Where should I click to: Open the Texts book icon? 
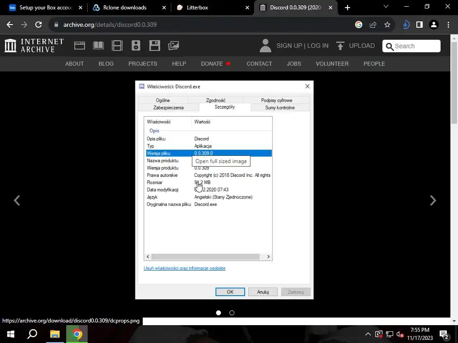[x=98, y=46]
